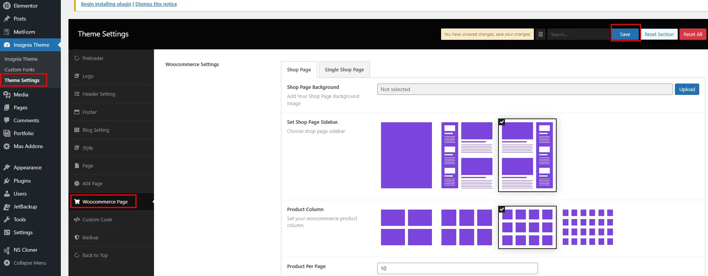Click the Pages icon in sidebar

tap(7, 107)
